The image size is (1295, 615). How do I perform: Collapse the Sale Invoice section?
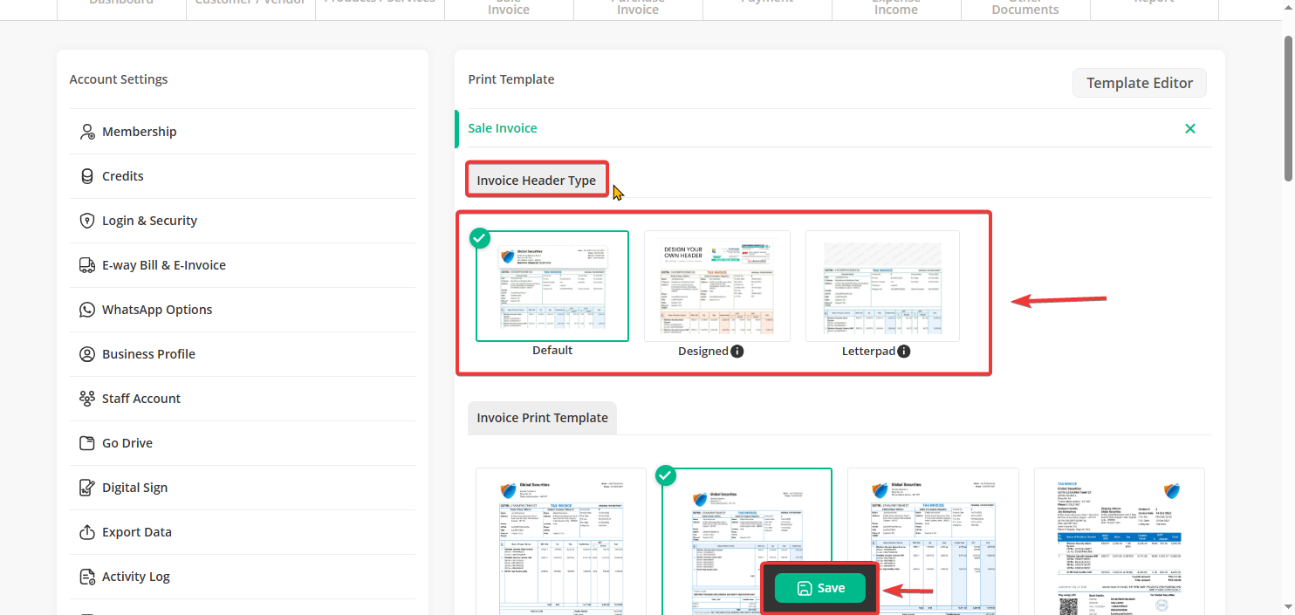click(503, 128)
